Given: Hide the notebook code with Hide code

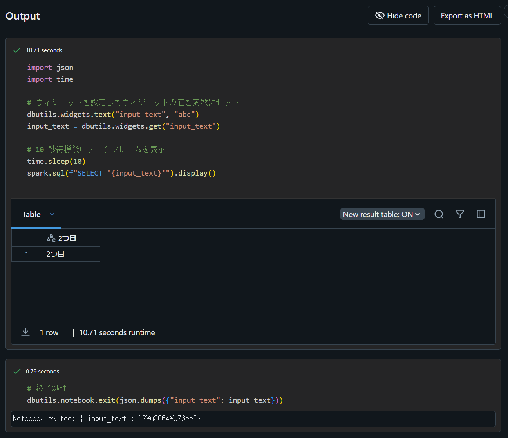Looking at the screenshot, I should (x=398, y=15).
